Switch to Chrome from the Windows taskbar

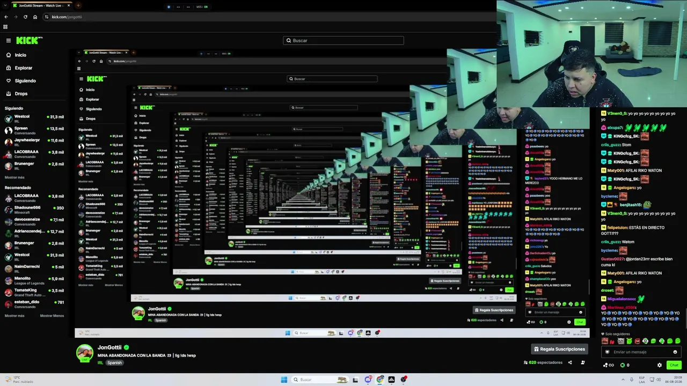point(380,380)
